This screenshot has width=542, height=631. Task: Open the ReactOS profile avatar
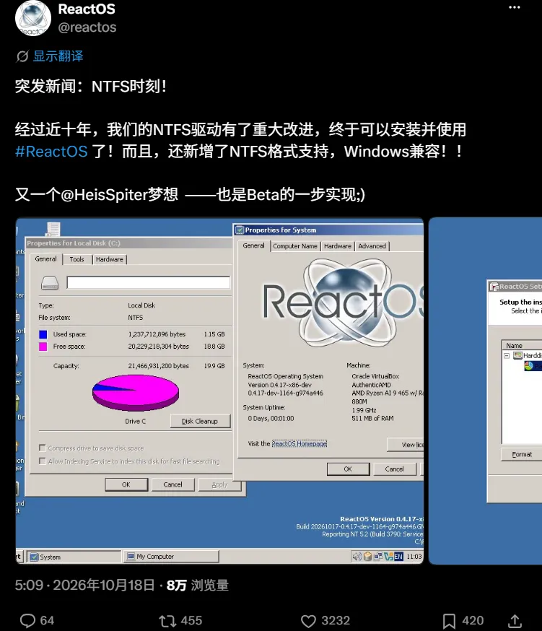tap(33, 18)
